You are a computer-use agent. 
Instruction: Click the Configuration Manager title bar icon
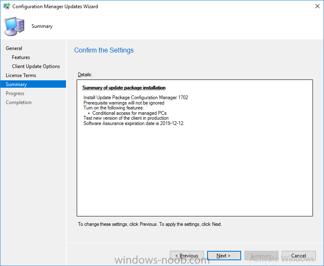tap(7, 6)
